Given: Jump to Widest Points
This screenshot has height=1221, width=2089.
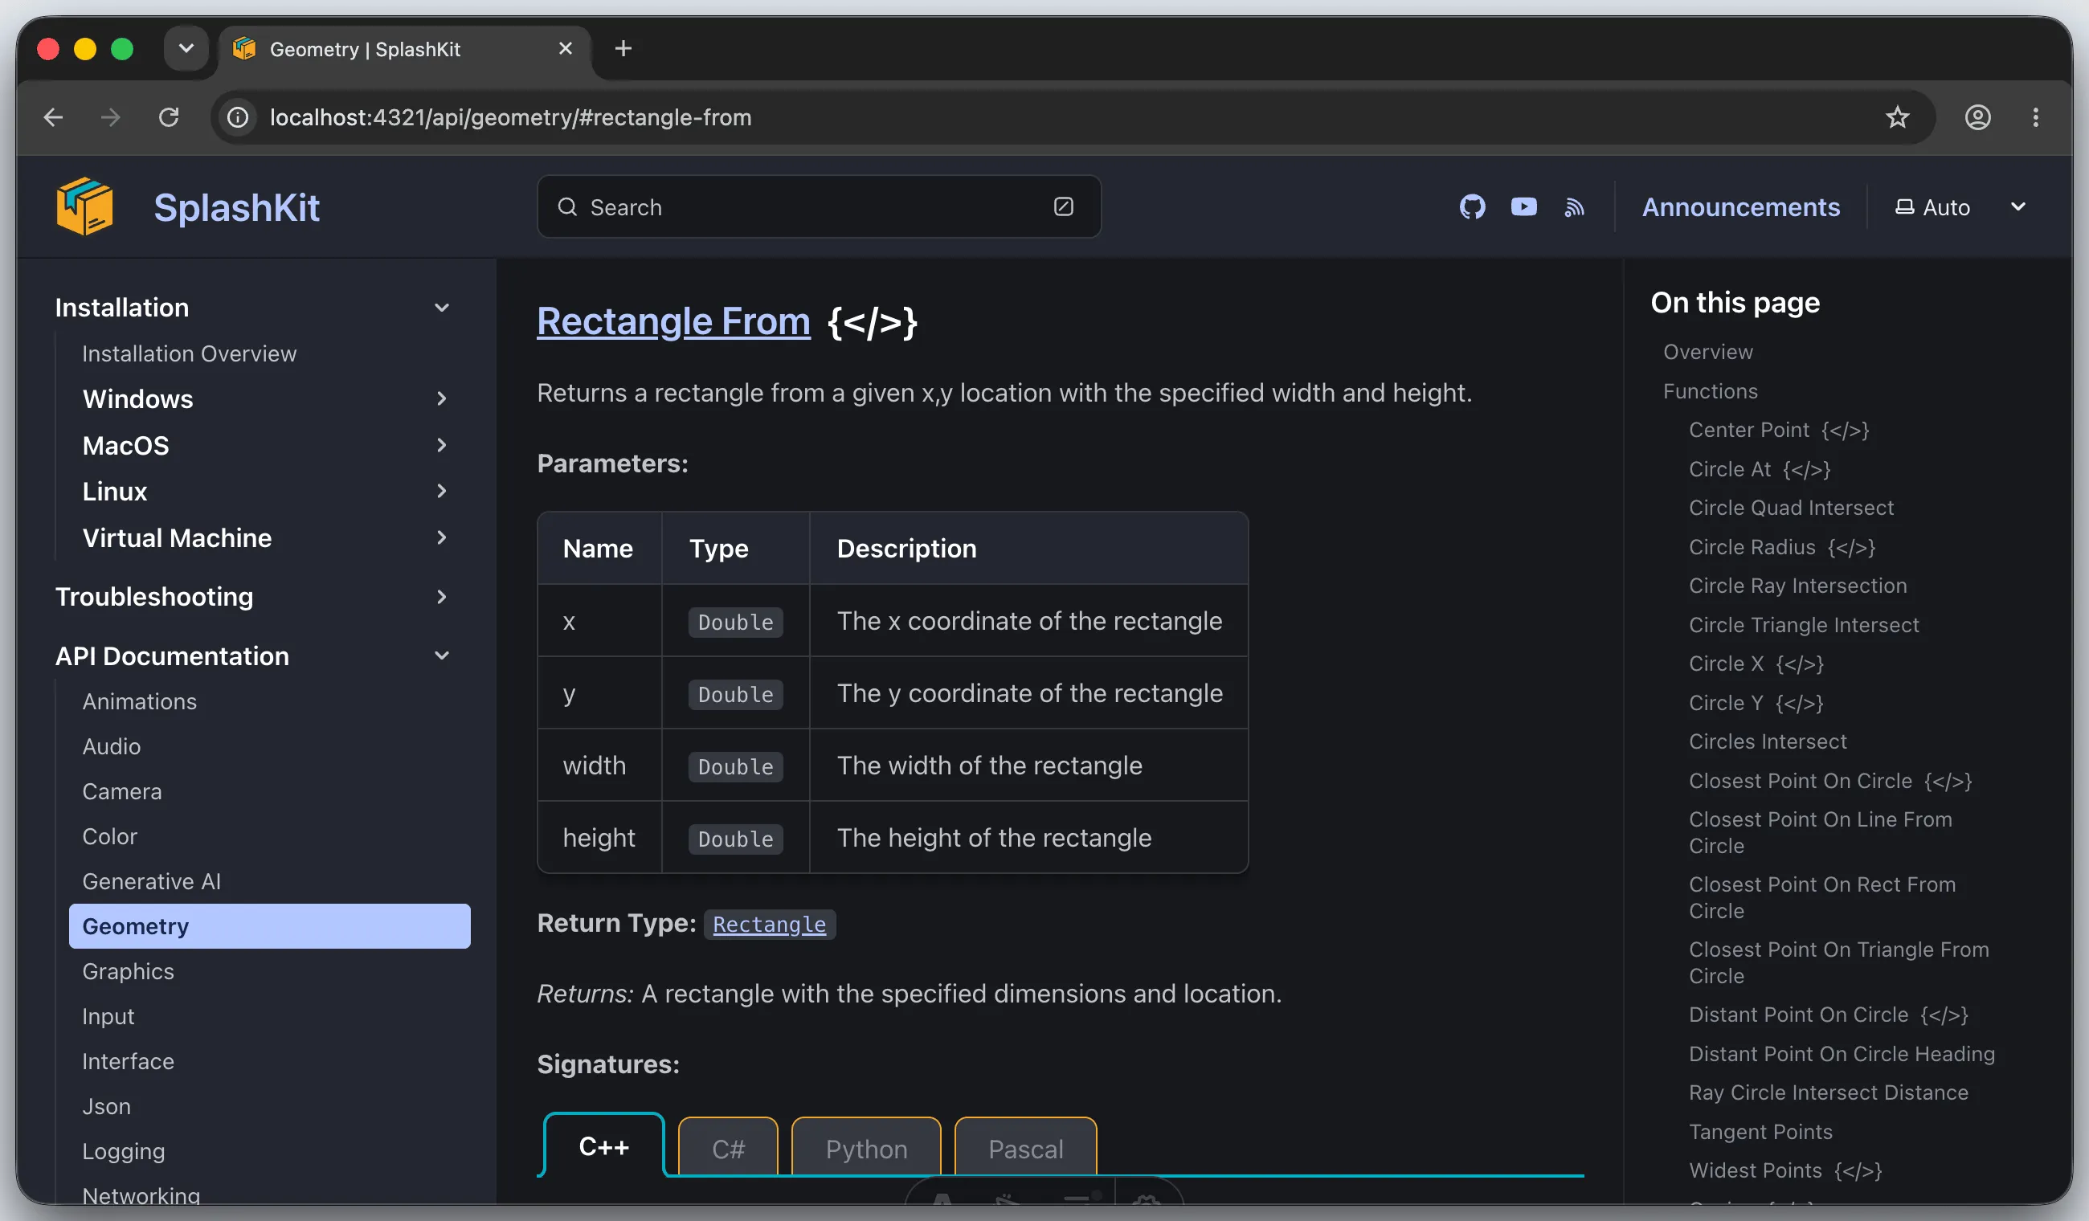Looking at the screenshot, I should click(1785, 1171).
